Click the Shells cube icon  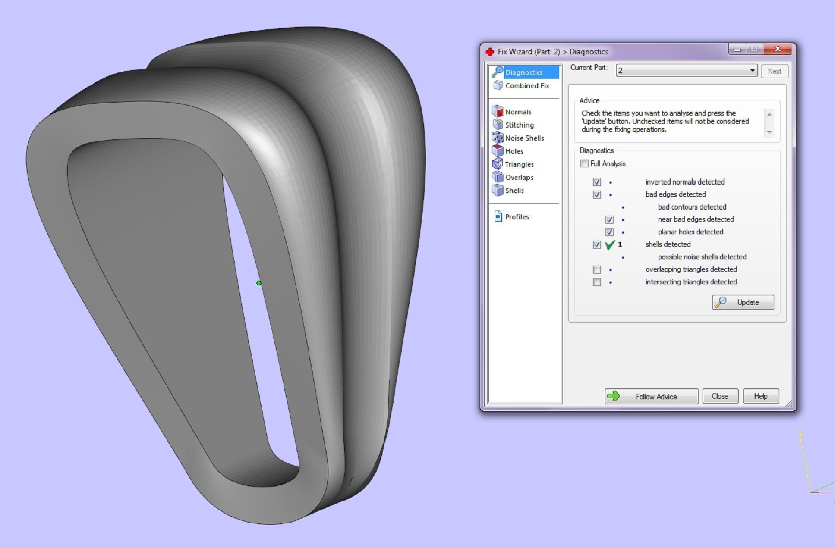(498, 191)
